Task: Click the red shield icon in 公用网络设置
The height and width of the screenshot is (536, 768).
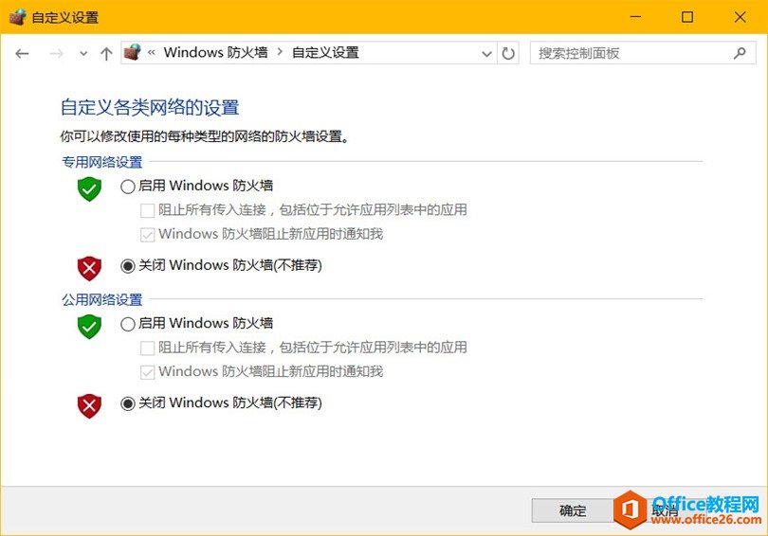Action: 89,405
